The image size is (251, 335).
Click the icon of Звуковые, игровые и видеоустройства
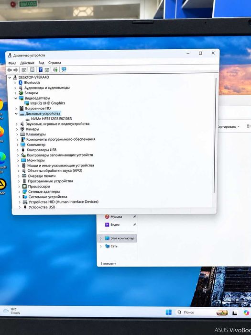pos(22,124)
